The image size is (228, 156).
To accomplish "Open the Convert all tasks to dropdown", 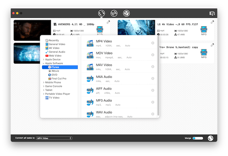I will pyautogui.click(x=54, y=138).
